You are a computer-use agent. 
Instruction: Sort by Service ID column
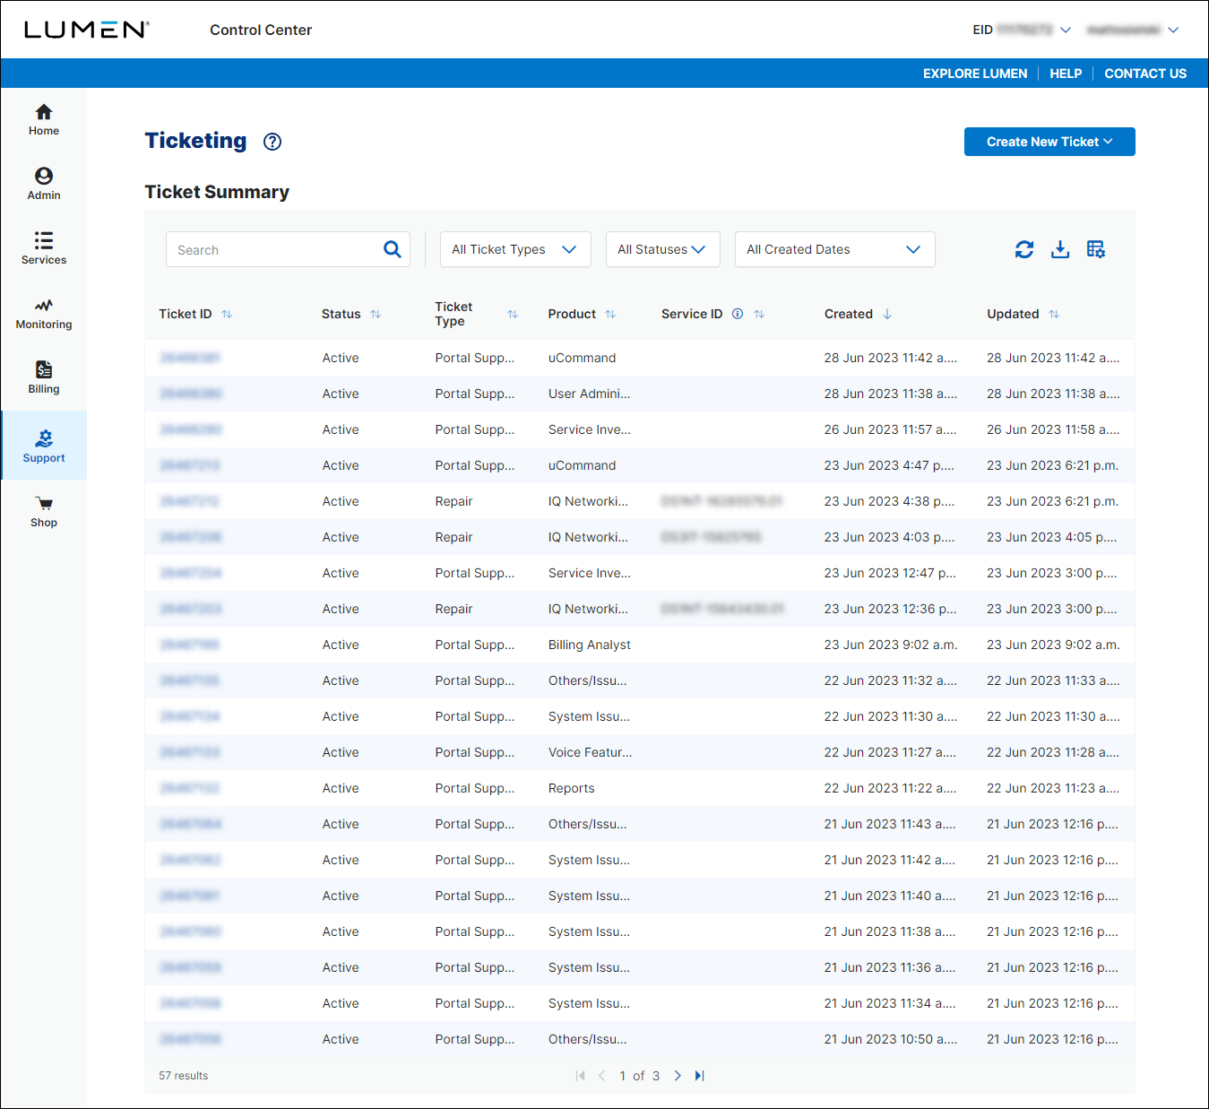759,314
